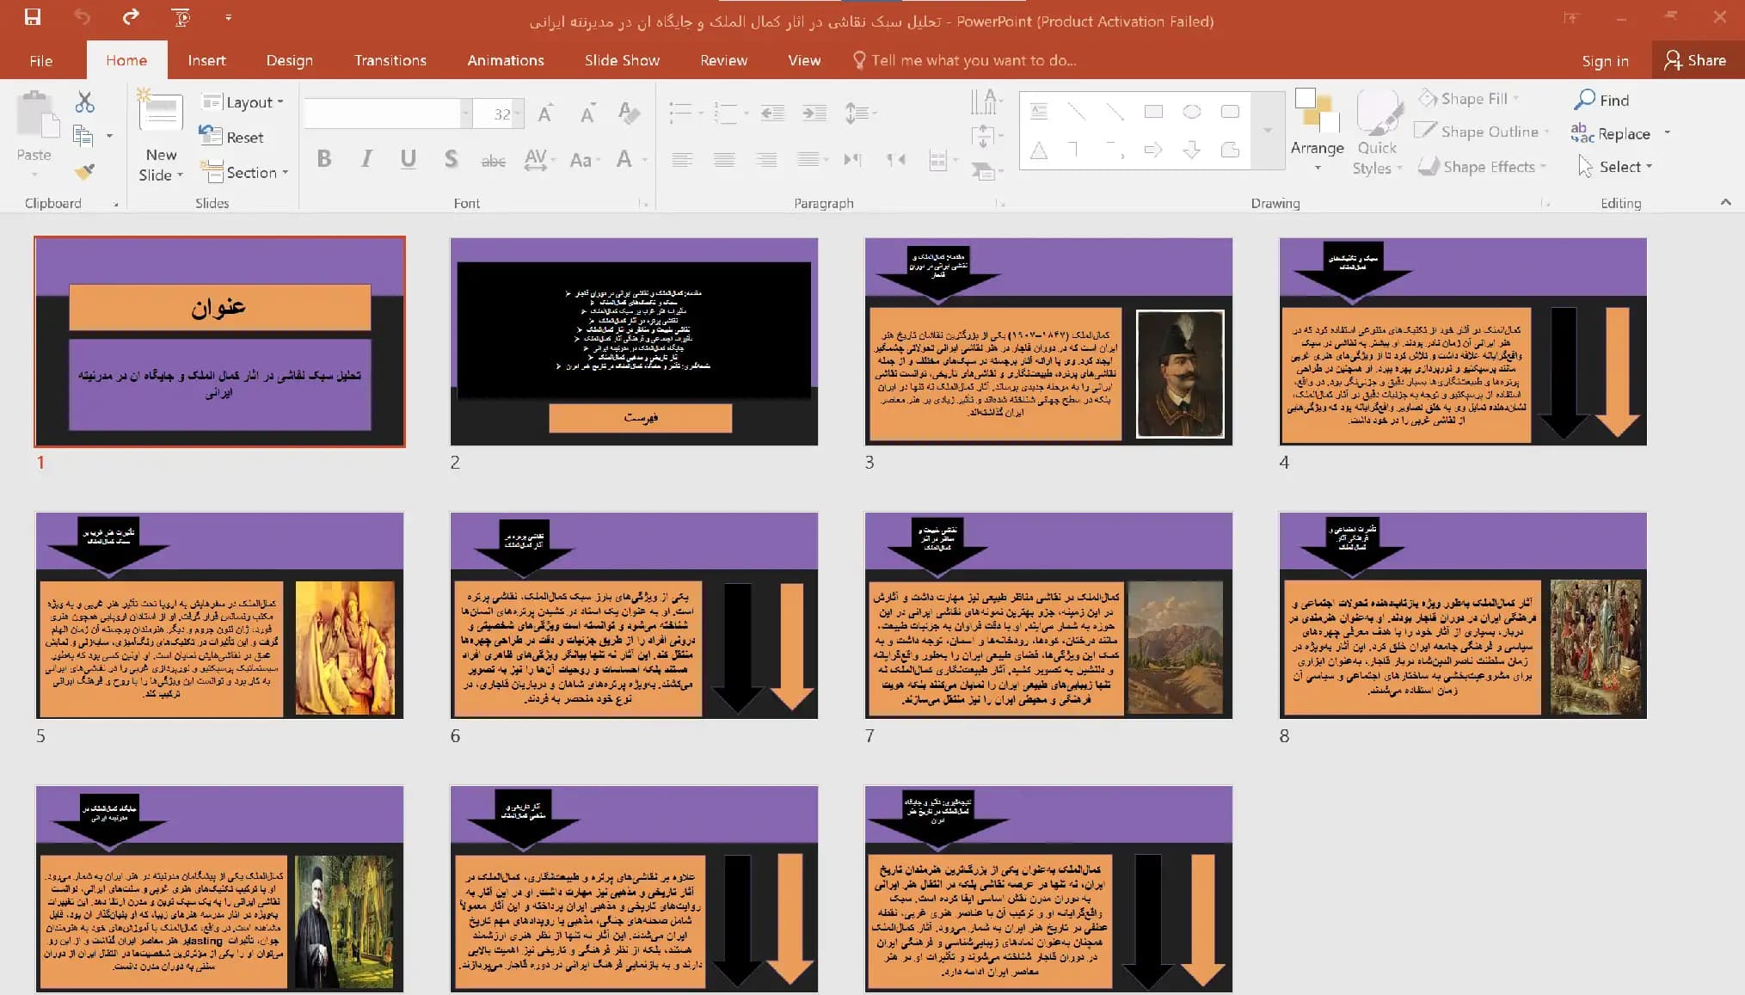Open the Select dropdown in Editing

pos(1615,167)
